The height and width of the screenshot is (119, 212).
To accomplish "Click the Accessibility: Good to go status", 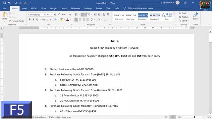I will (60, 117).
